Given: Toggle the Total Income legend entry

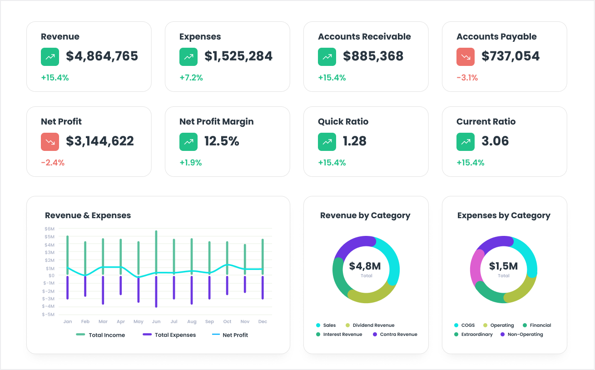Looking at the screenshot, I should click(100, 335).
